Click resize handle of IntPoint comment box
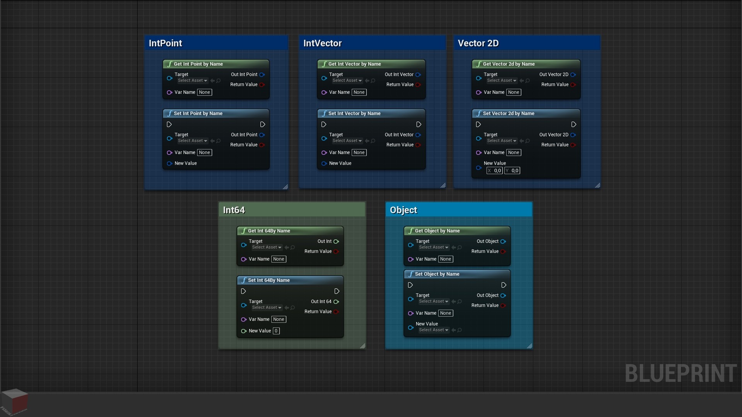 coord(285,187)
